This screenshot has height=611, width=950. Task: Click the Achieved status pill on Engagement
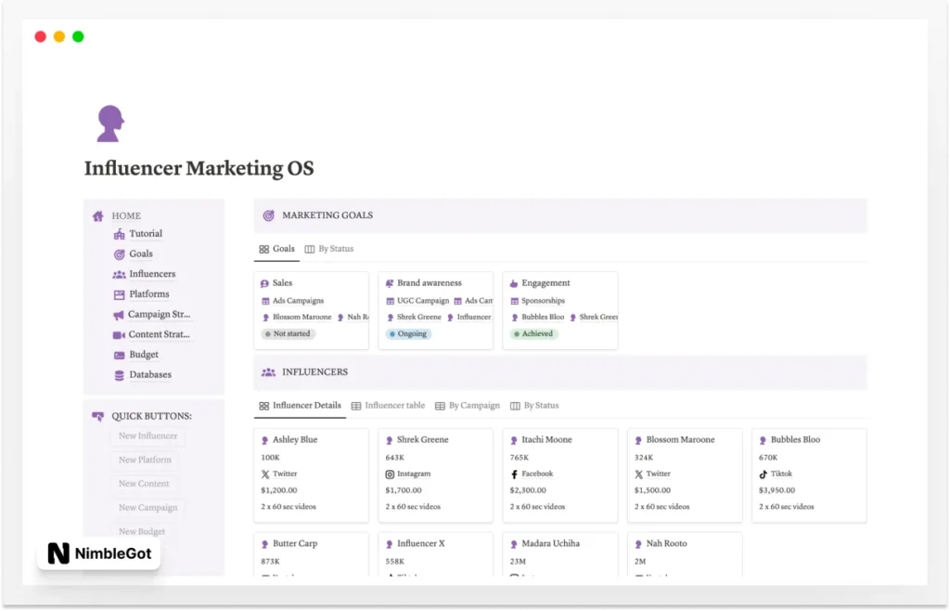[x=534, y=332]
